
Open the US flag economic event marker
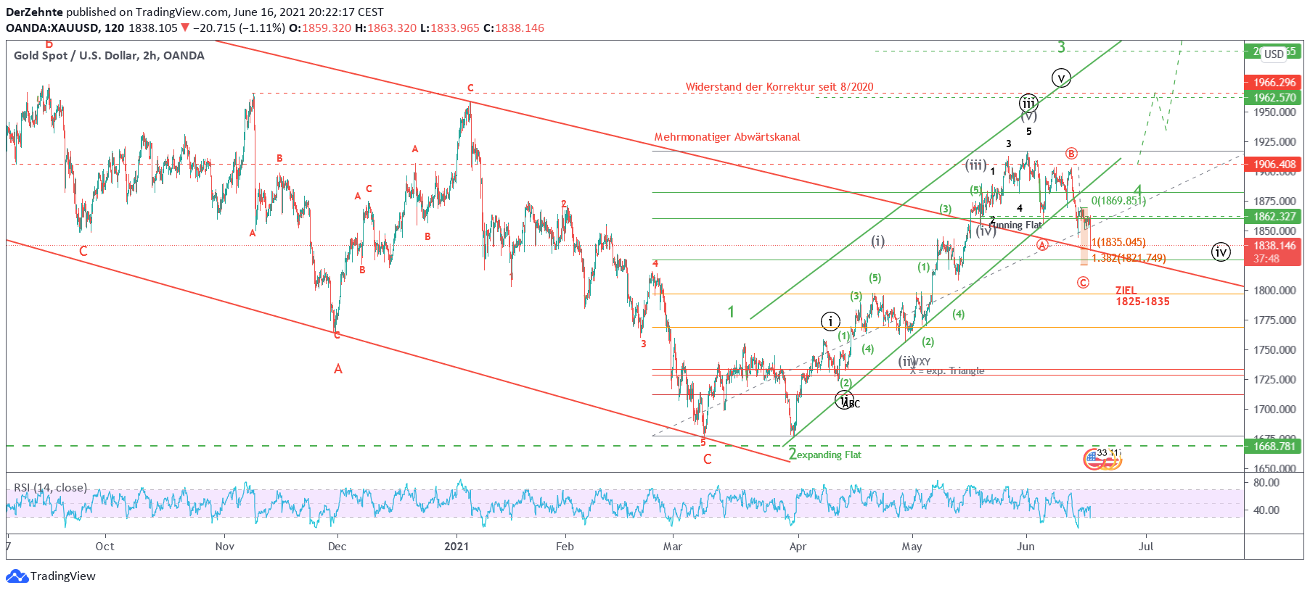click(1093, 459)
